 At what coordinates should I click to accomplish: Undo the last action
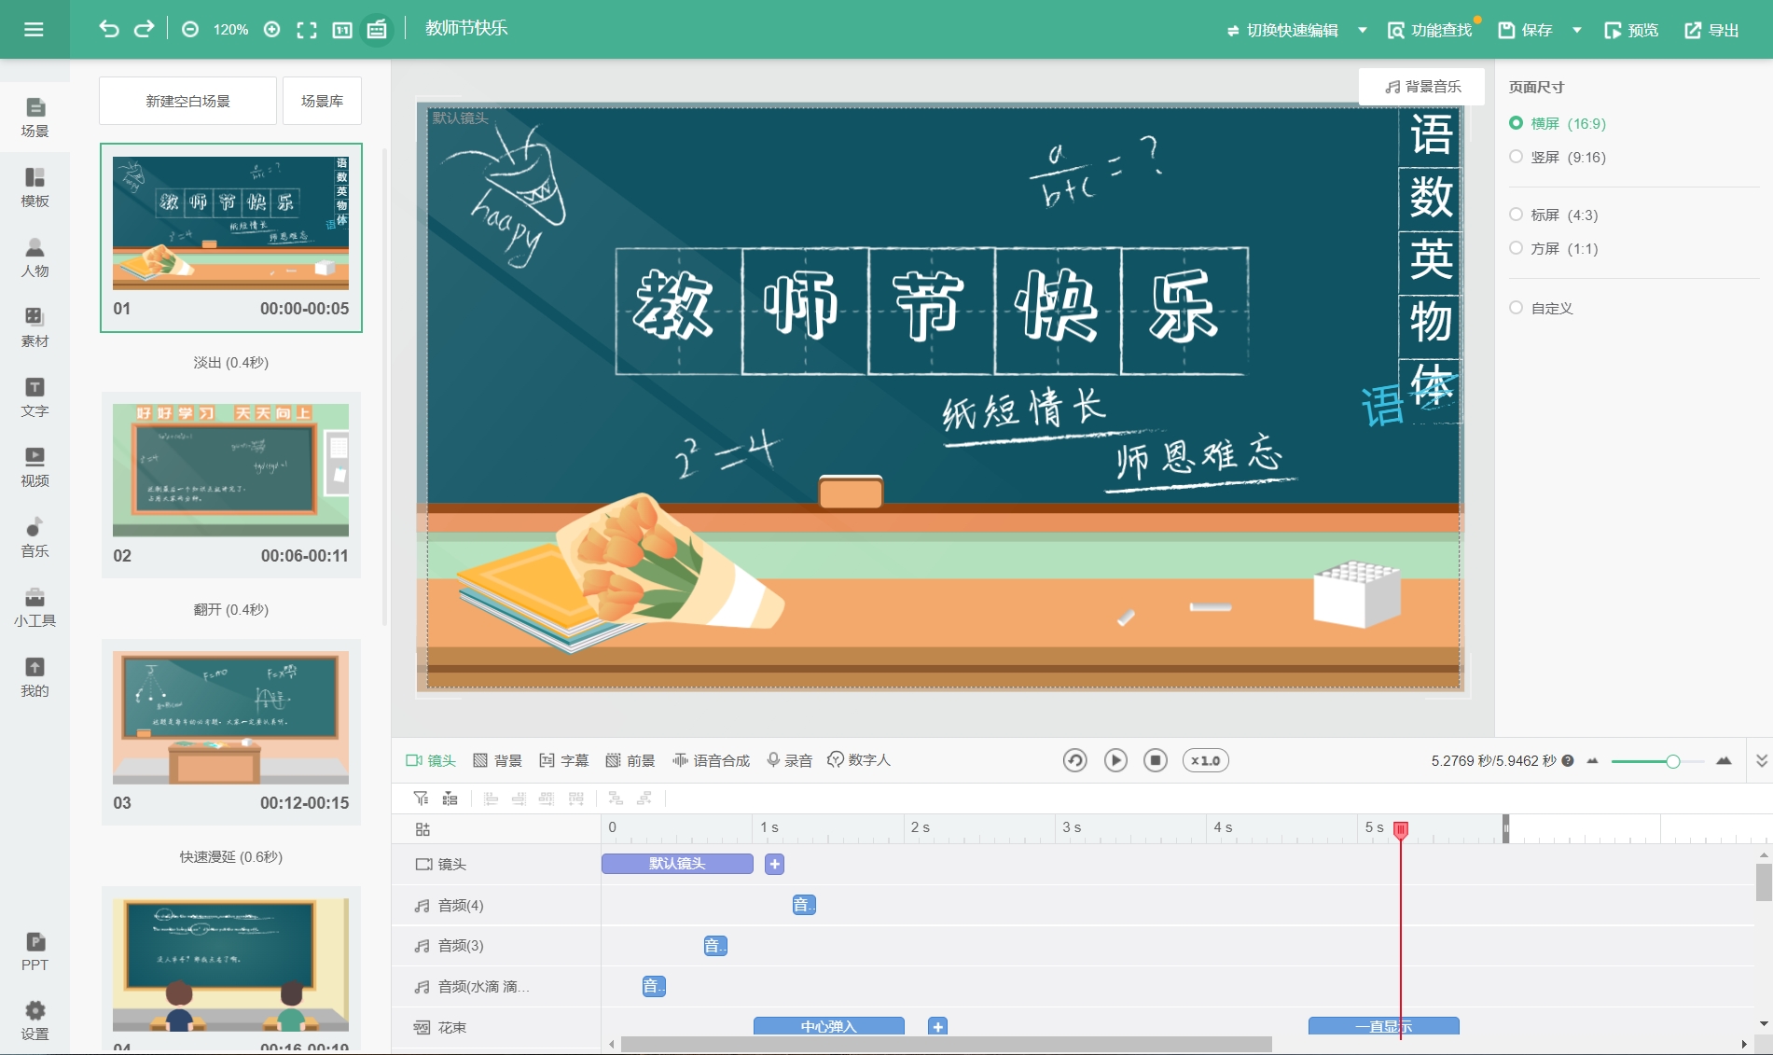109,29
